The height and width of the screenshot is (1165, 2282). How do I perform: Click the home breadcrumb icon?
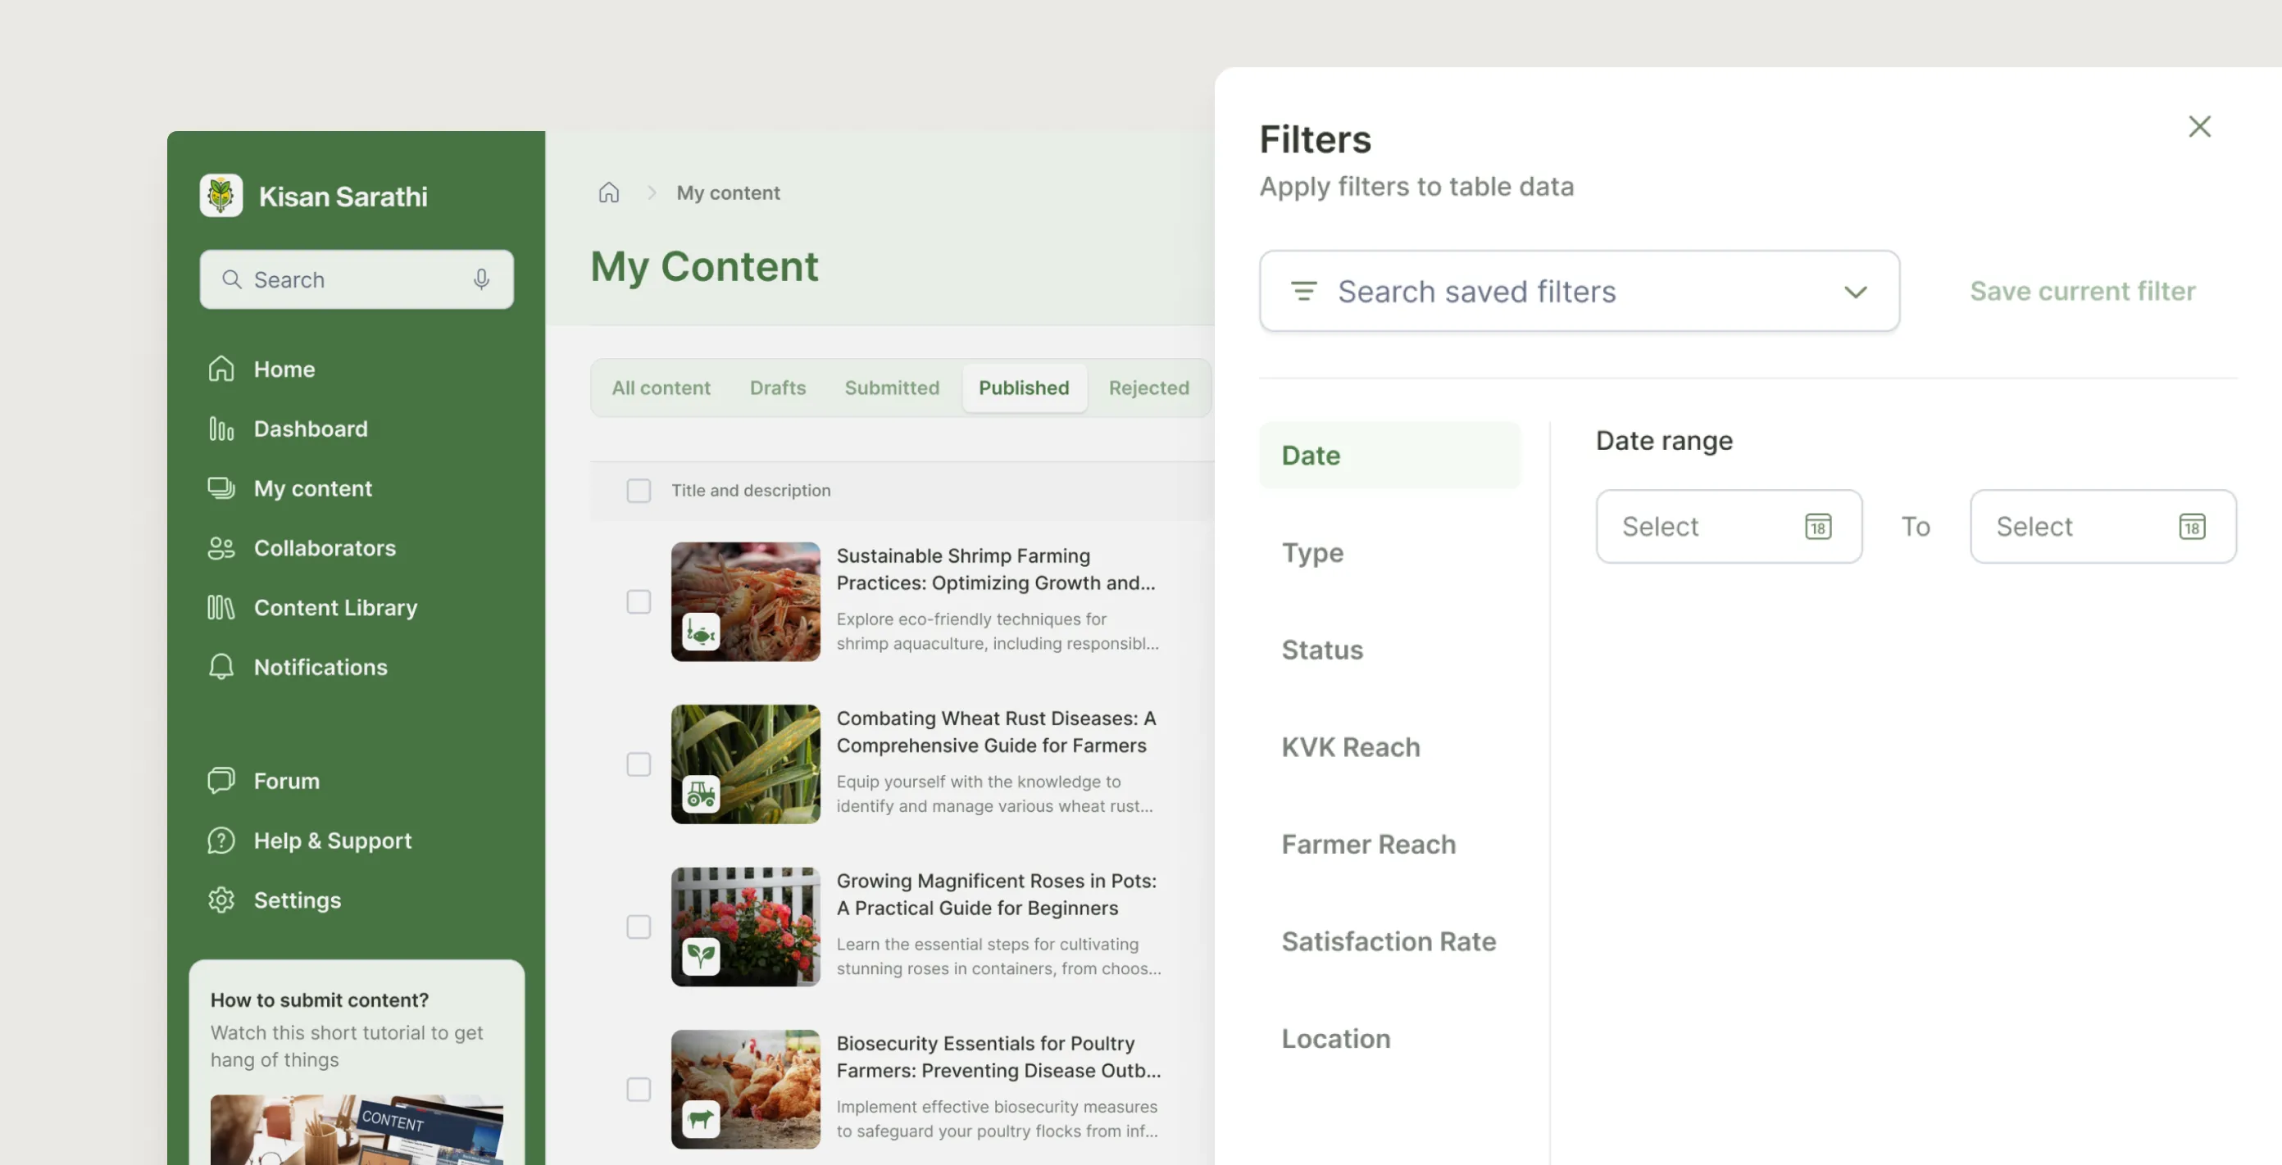coord(608,193)
